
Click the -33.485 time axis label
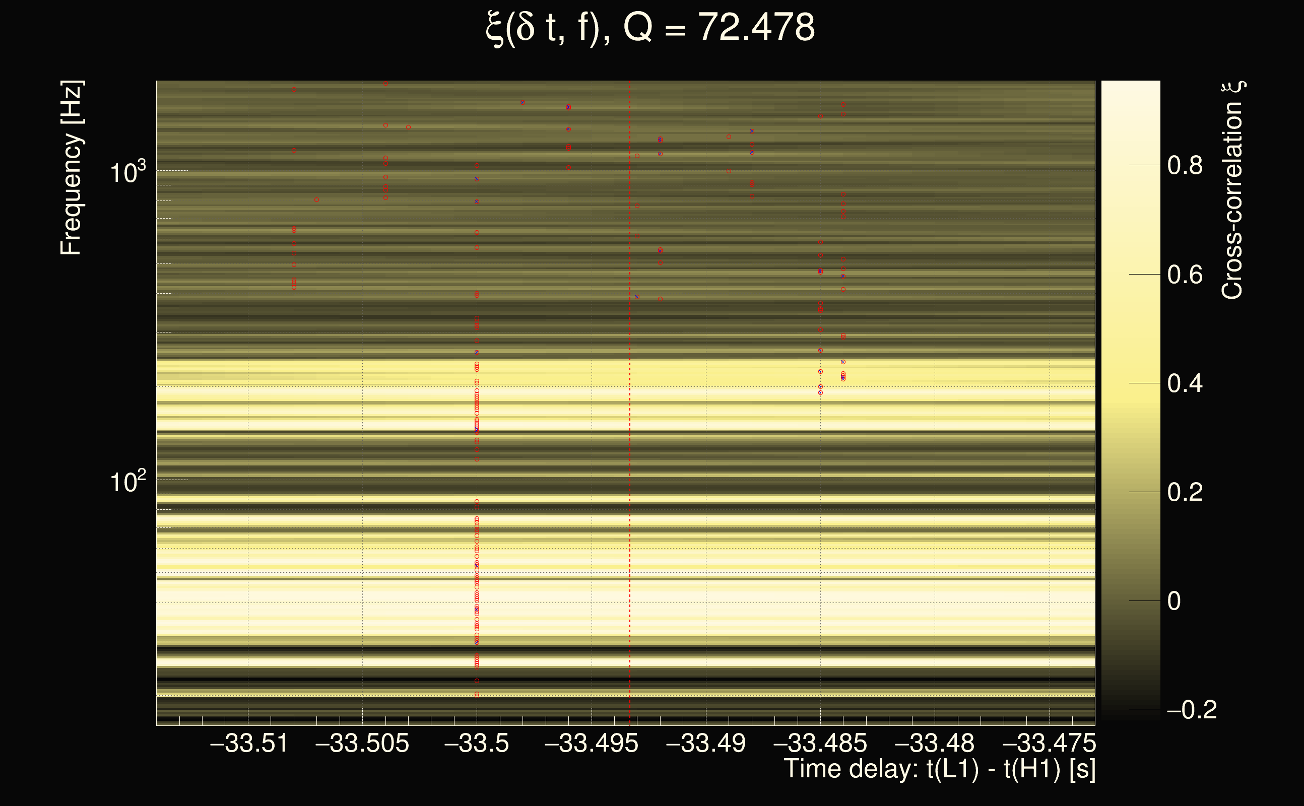[820, 743]
